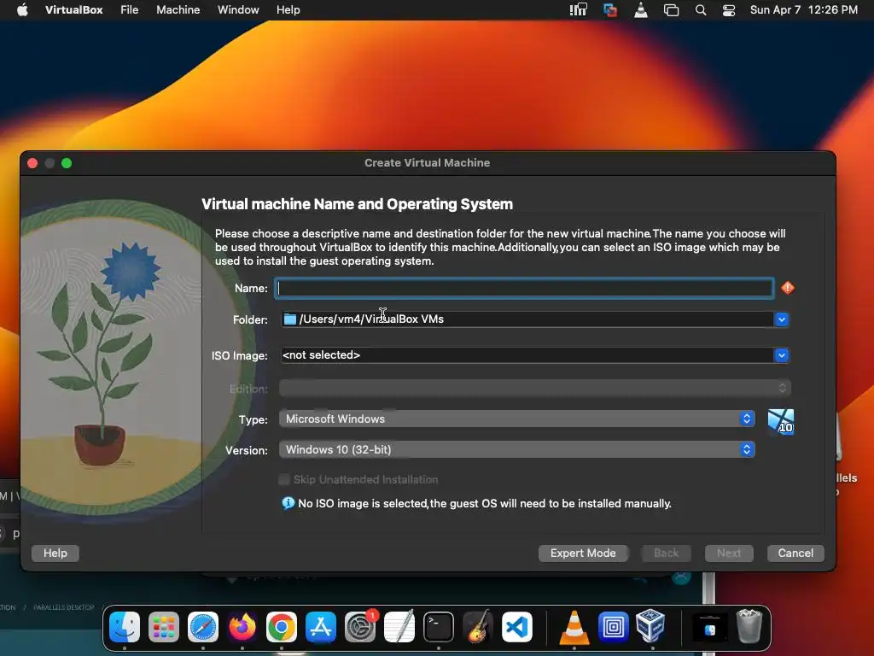
Task: Click the VirtualBox icon in the dock
Action: point(650,626)
